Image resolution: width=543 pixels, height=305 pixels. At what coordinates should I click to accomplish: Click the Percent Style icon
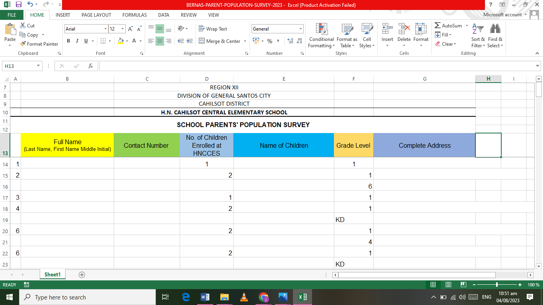270,41
